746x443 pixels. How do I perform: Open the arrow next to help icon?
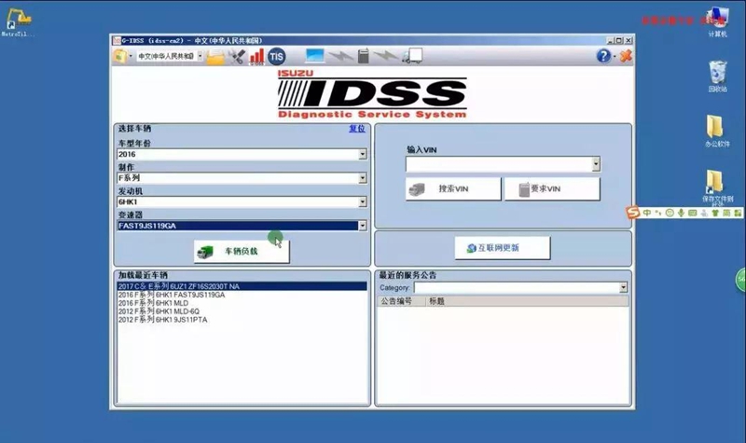(615, 57)
